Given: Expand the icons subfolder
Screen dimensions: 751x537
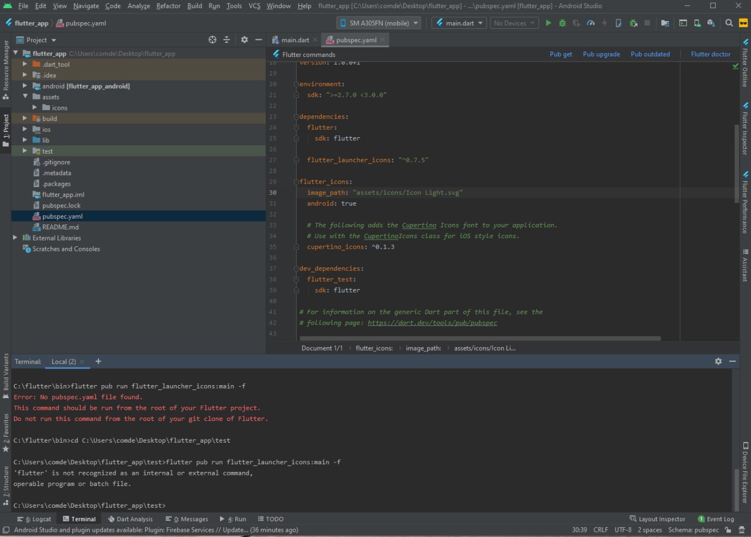Looking at the screenshot, I should click(x=35, y=108).
